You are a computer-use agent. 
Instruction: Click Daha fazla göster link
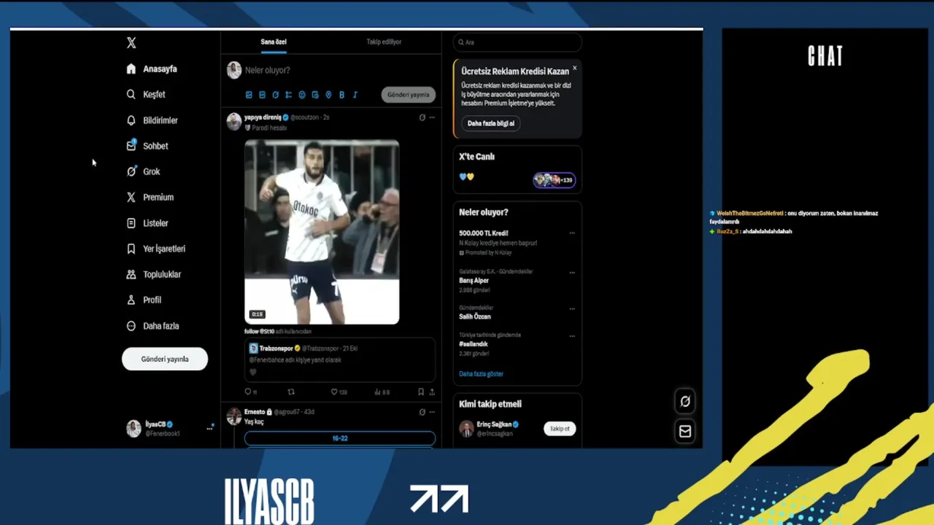tap(481, 374)
